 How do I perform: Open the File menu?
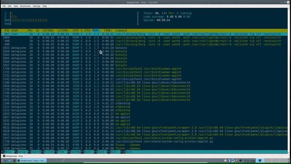click(x=4, y=6)
